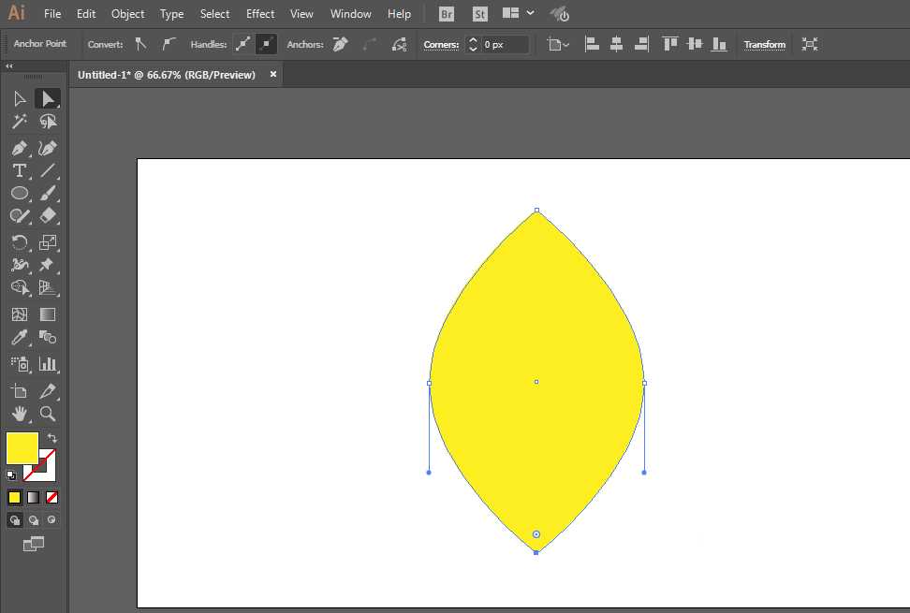Open the Object menu
The height and width of the screenshot is (613, 910).
(127, 14)
